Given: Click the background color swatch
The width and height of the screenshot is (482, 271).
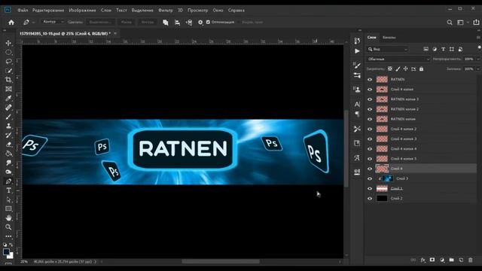Looking at the screenshot, I should pos(11,256).
